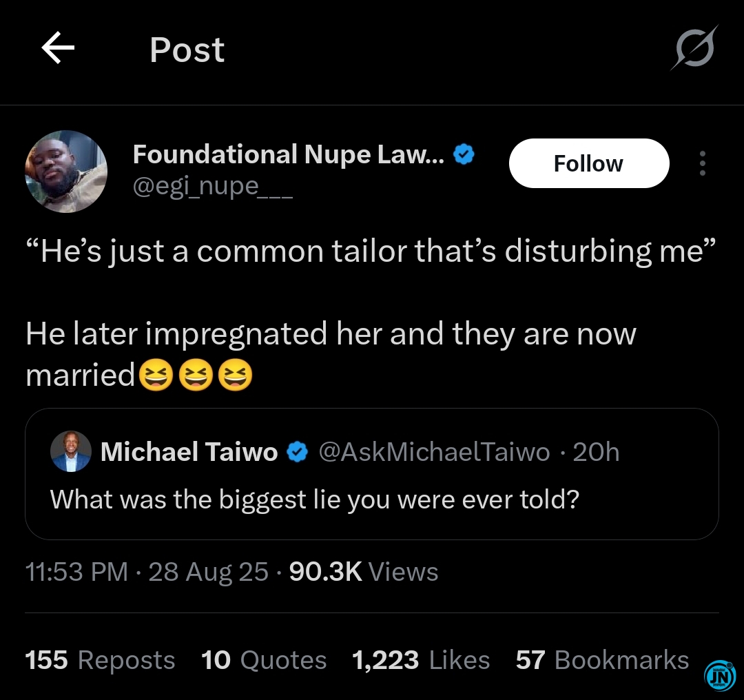View the 10 Quotes list
The height and width of the screenshot is (700, 744).
pyautogui.click(x=264, y=660)
